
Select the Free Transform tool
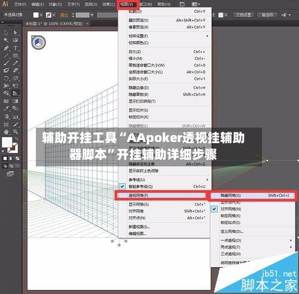click(16, 86)
